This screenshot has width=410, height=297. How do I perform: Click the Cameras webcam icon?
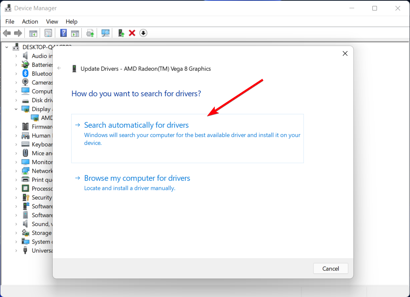(26, 82)
